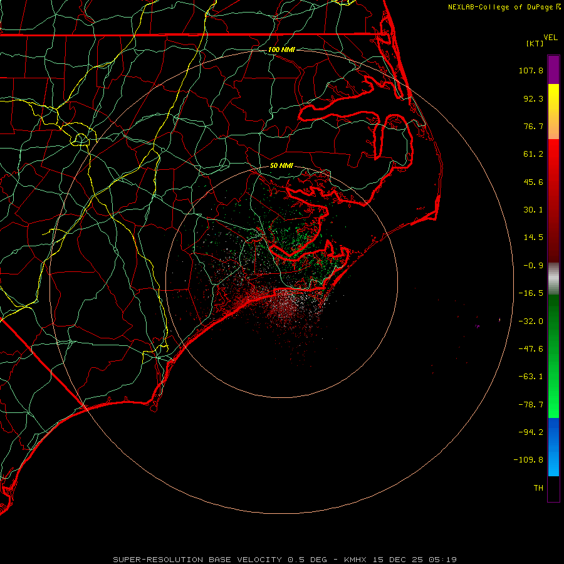The height and width of the screenshot is (564, 564).
Task: Click the 100 NMI range ring label
Action: [281, 50]
